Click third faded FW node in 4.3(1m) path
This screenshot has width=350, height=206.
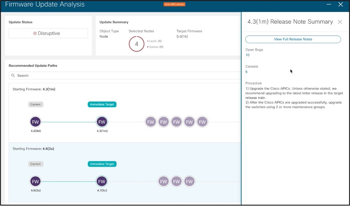pyautogui.click(x=177, y=122)
